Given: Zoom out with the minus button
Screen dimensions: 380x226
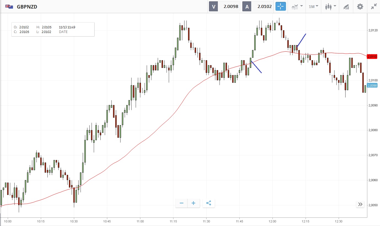Looking at the screenshot, I should point(181,203).
